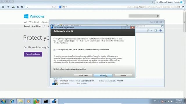Open the Firefox hamburger menu
The width and height of the screenshot is (186, 104).
[x=3, y=7]
